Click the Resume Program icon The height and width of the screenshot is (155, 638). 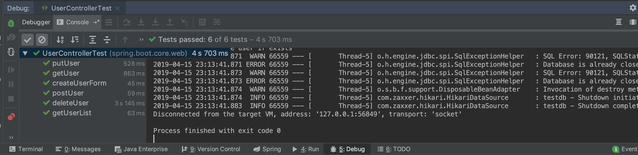[x=11, y=70]
